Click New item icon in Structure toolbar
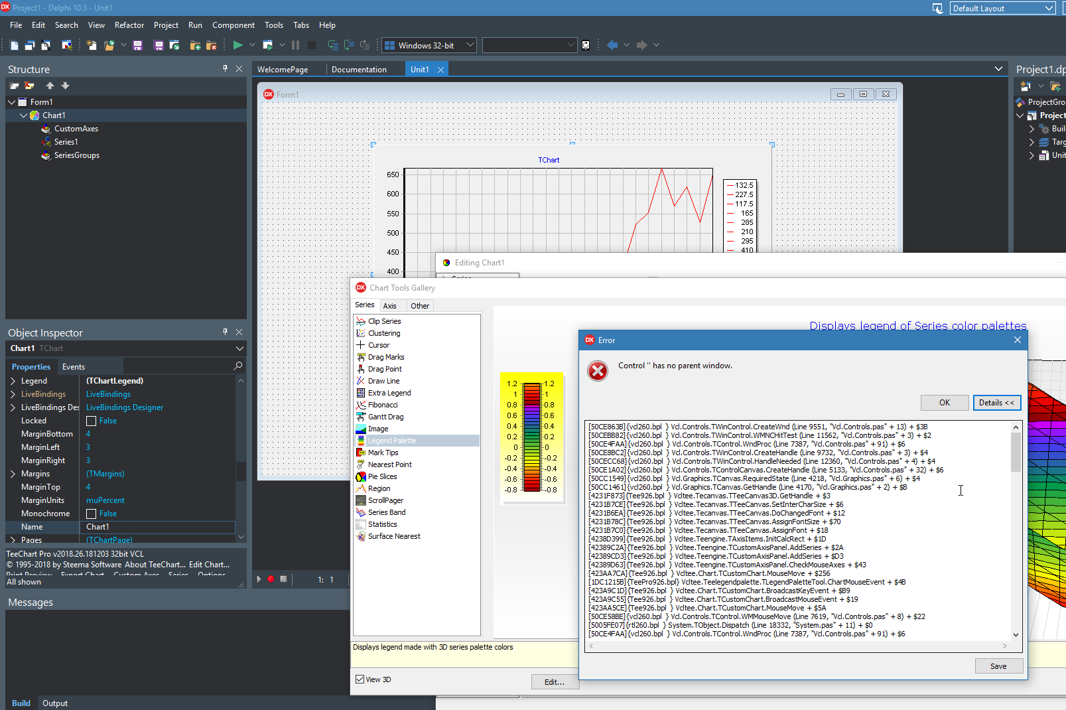 [x=14, y=86]
